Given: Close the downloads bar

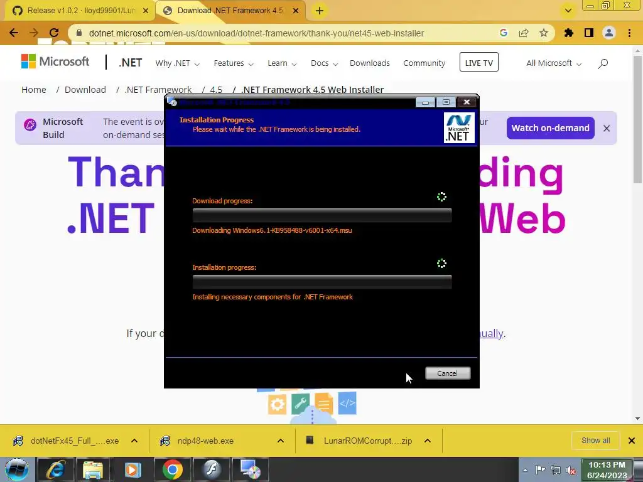Looking at the screenshot, I should 632,441.
